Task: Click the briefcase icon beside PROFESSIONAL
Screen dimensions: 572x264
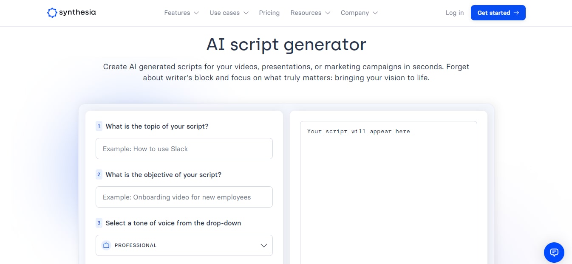Action: tap(106, 245)
